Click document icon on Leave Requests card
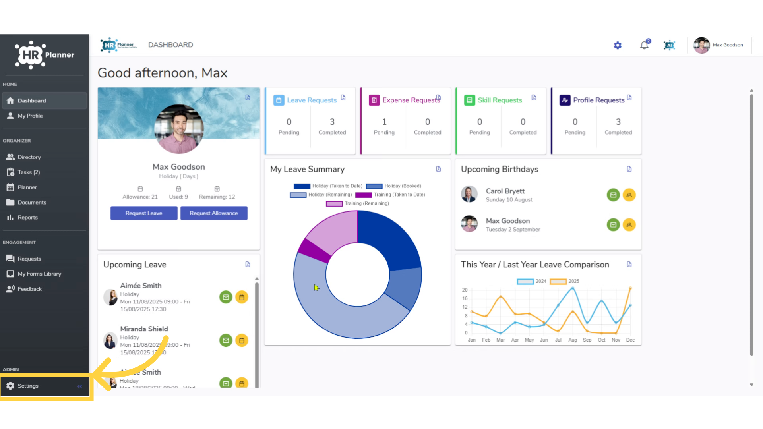Image resolution: width=763 pixels, height=429 pixels. click(x=343, y=98)
